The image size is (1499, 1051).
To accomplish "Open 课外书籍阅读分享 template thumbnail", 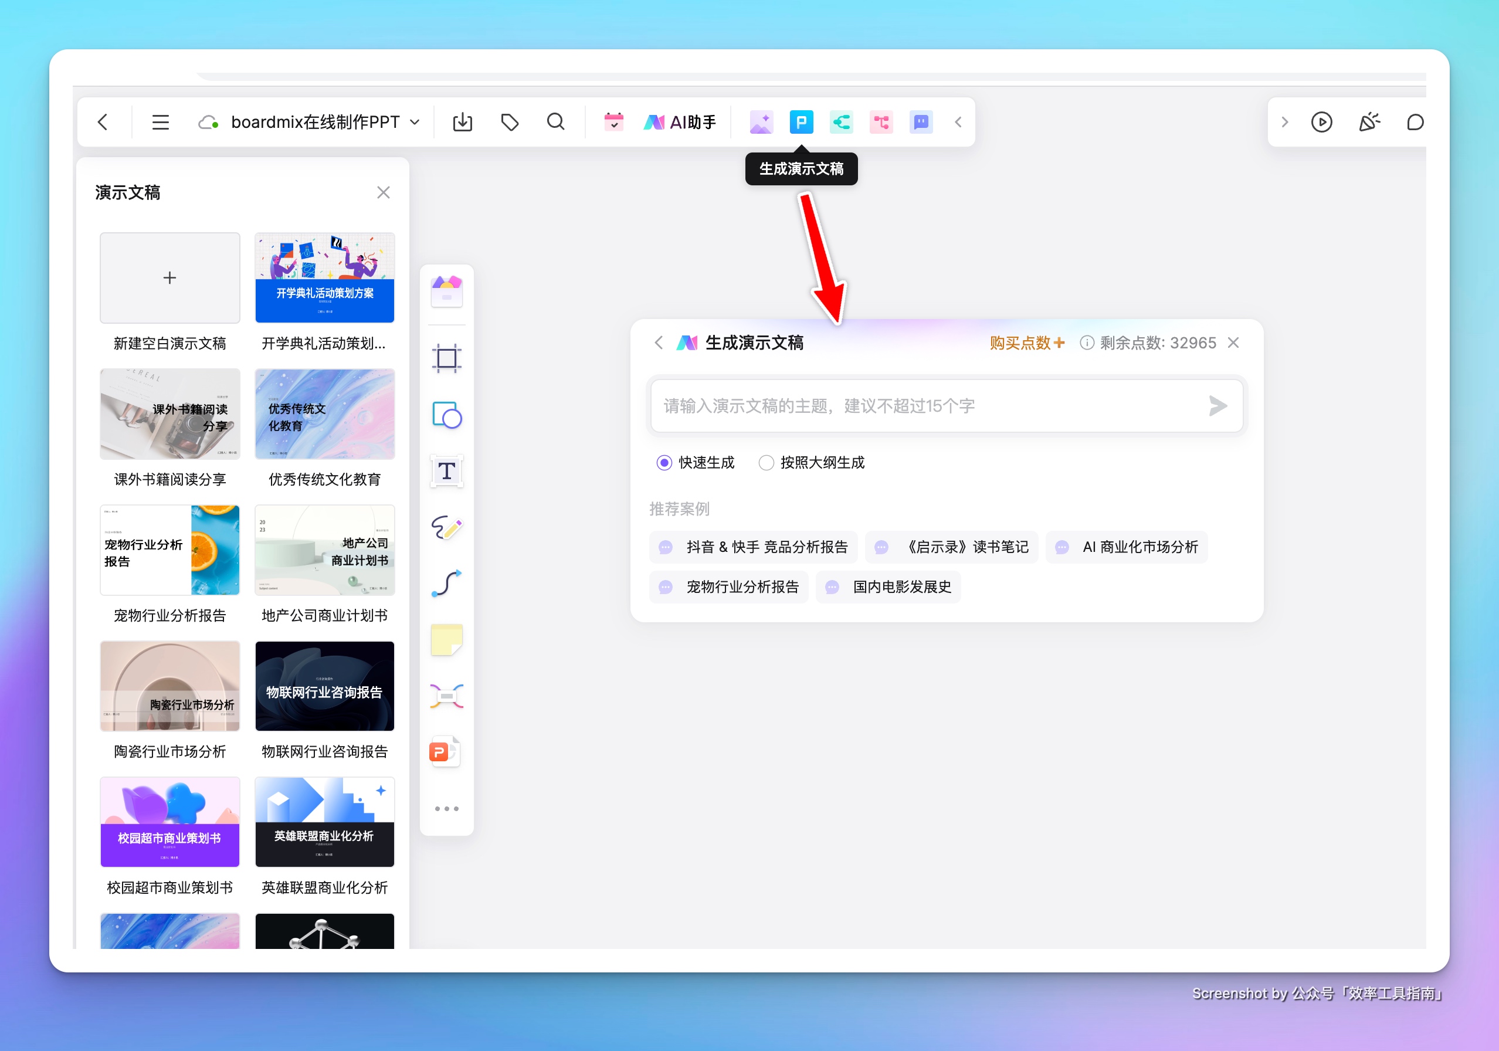I will point(169,414).
